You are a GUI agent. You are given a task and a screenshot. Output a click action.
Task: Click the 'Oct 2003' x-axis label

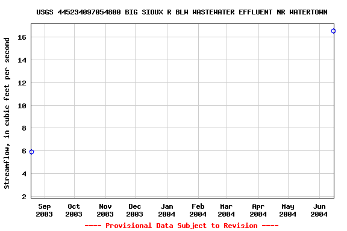coord(73,210)
